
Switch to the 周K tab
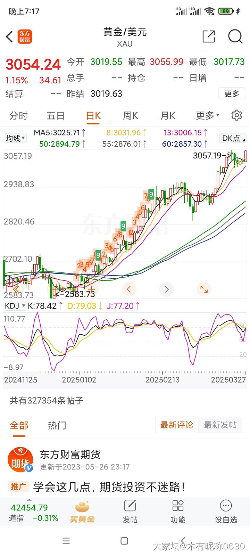(131, 115)
